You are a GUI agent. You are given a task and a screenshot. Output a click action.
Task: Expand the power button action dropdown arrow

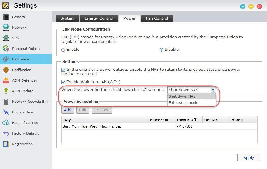click(x=213, y=89)
